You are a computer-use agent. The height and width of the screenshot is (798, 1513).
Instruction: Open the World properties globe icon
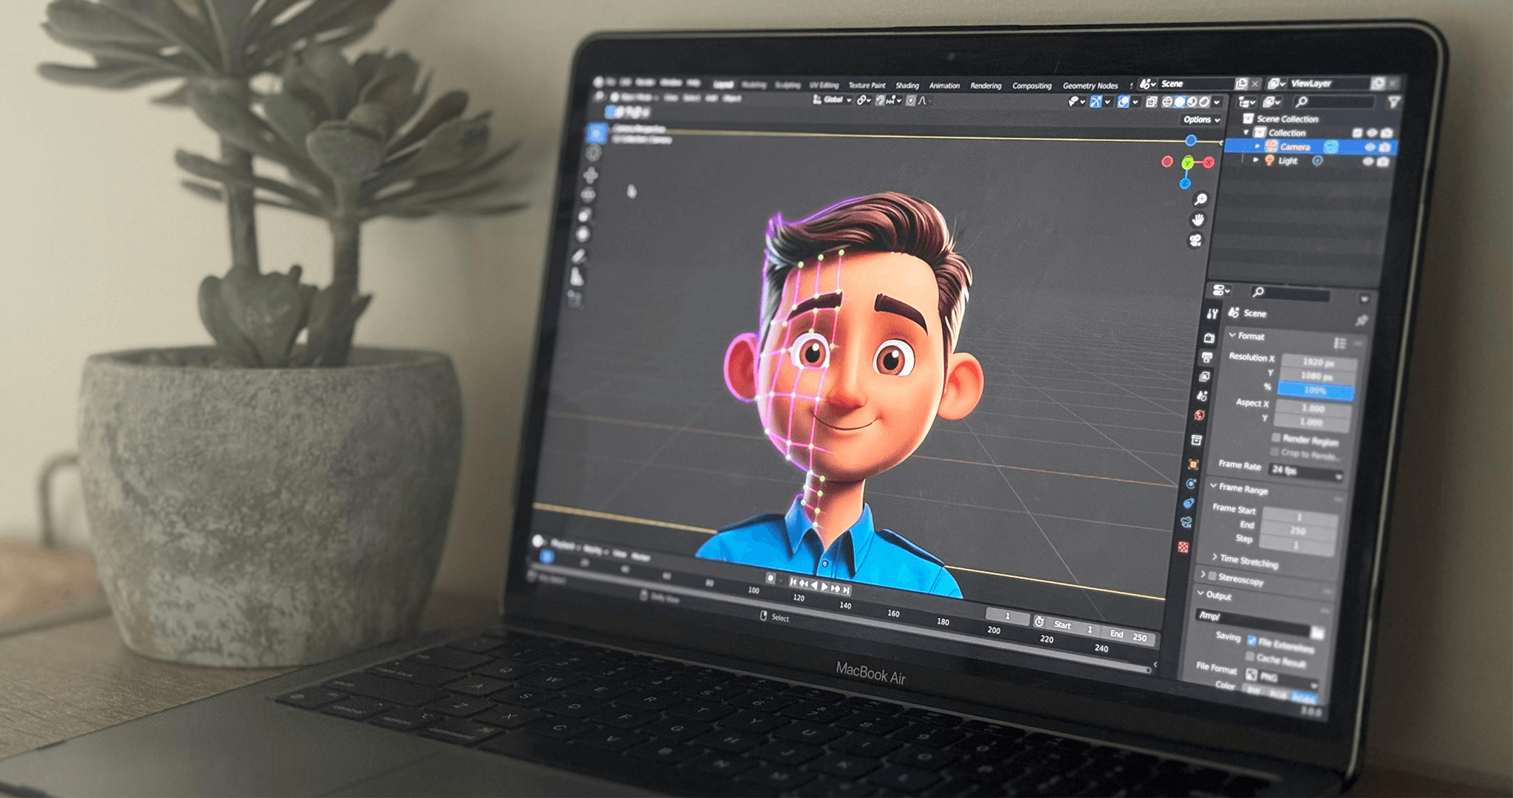[x=1200, y=415]
